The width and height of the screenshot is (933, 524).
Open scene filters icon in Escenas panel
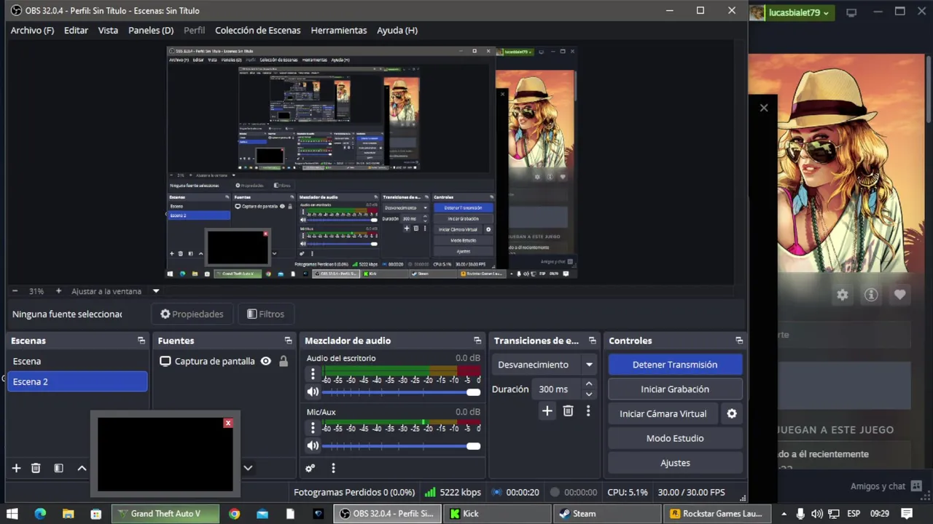coord(59,468)
